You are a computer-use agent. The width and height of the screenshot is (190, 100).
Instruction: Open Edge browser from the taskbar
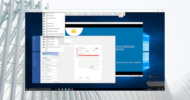pos(56,89)
